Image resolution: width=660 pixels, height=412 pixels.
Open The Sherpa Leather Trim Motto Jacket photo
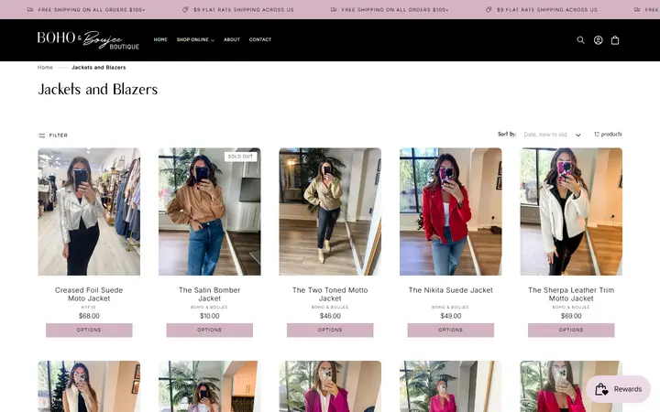(x=571, y=211)
